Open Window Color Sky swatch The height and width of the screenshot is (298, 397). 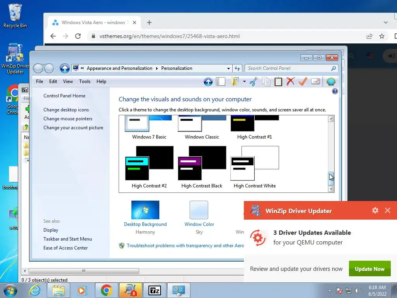199,217
